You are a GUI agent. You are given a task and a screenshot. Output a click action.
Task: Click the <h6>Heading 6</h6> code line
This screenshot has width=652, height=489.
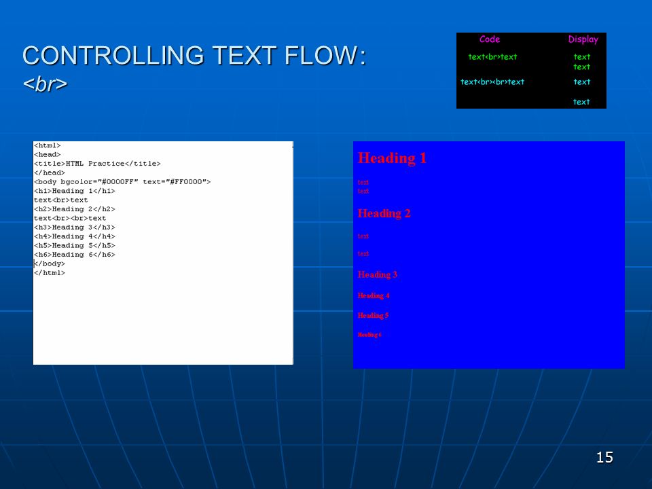pyautogui.click(x=75, y=255)
